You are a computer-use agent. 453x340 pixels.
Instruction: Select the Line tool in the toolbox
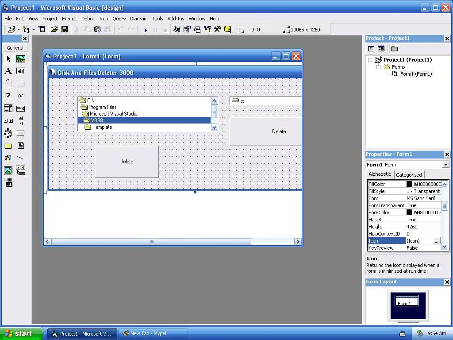(x=20, y=158)
